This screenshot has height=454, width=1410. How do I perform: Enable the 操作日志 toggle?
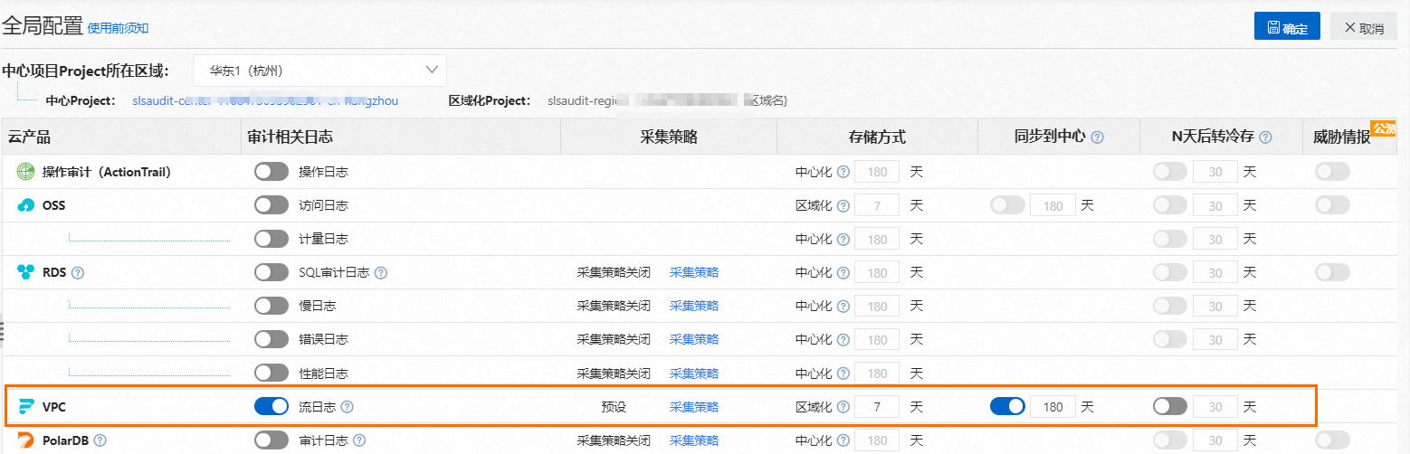tap(272, 171)
